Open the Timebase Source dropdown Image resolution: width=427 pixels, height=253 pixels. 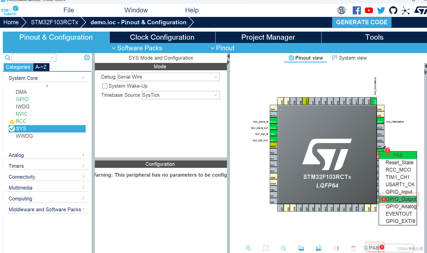click(x=216, y=95)
